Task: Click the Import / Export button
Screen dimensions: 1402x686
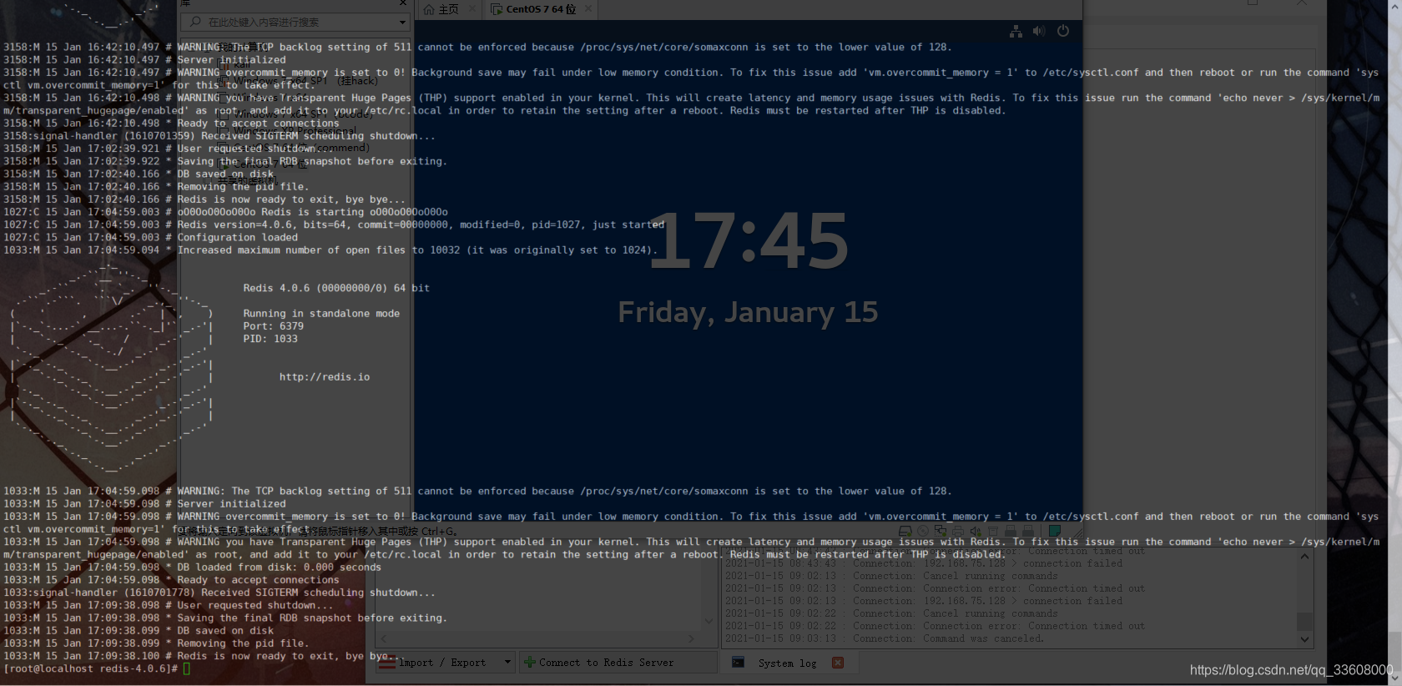Action: coord(445,663)
